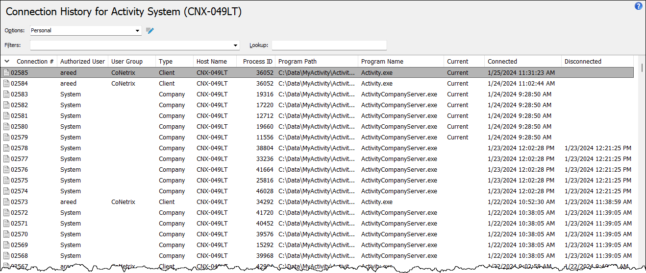Open the Options dropdown showing Personal
Screen dimensions: 646x273
pos(137,31)
